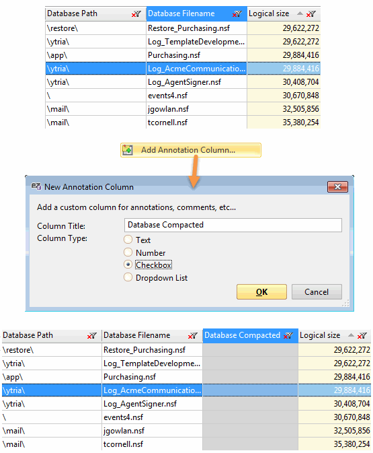Click Cancel in annotation dialog
The image size is (373, 453).
(x=317, y=292)
